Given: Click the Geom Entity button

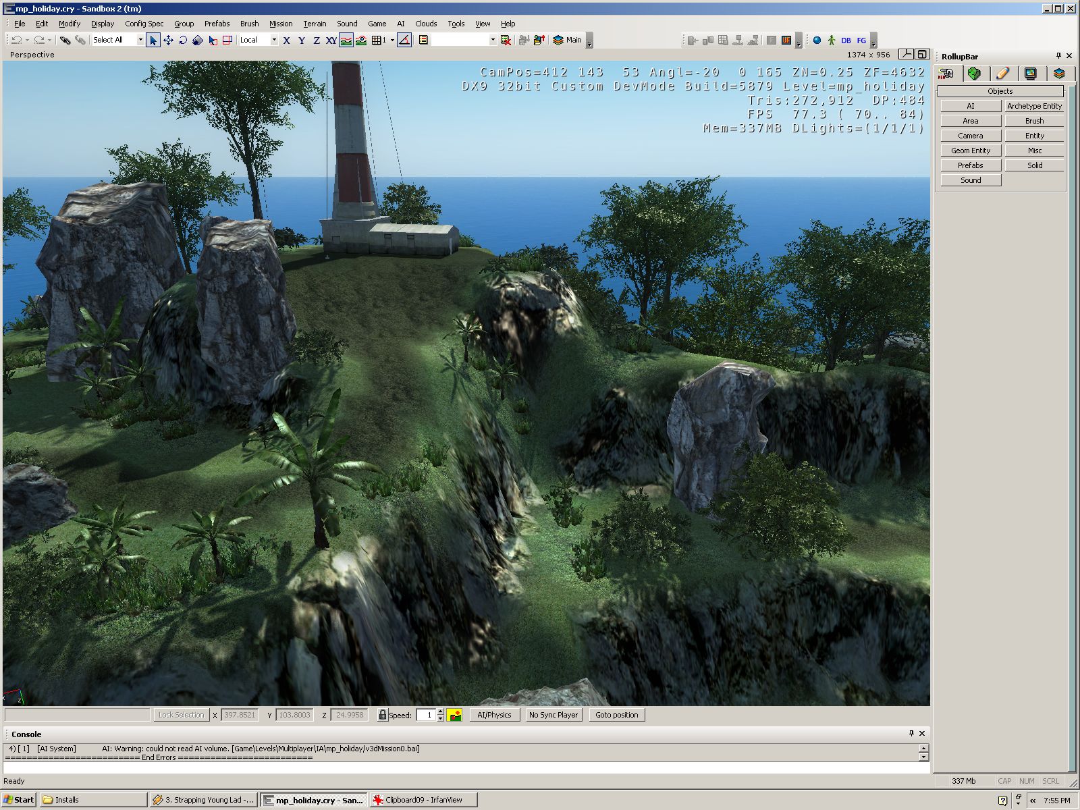Looking at the screenshot, I should pyautogui.click(x=971, y=151).
